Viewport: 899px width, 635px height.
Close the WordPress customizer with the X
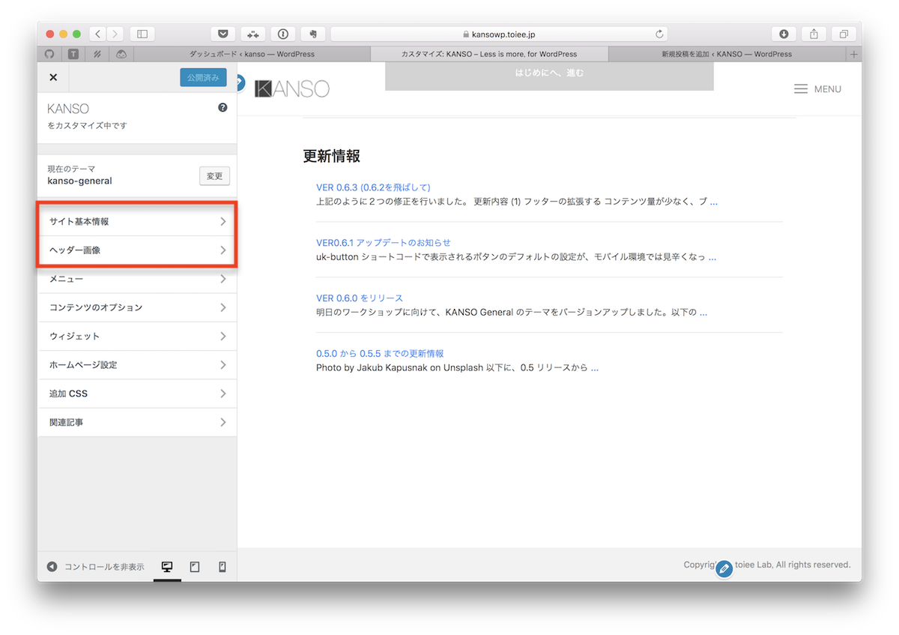coord(53,77)
